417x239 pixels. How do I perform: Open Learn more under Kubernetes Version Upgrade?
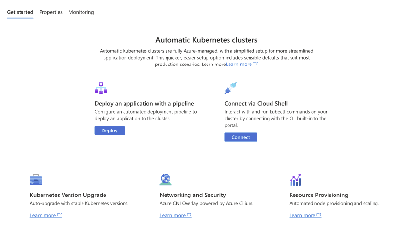point(42,215)
